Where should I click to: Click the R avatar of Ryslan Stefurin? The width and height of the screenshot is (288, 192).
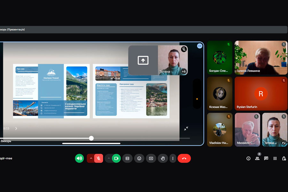click(261, 94)
